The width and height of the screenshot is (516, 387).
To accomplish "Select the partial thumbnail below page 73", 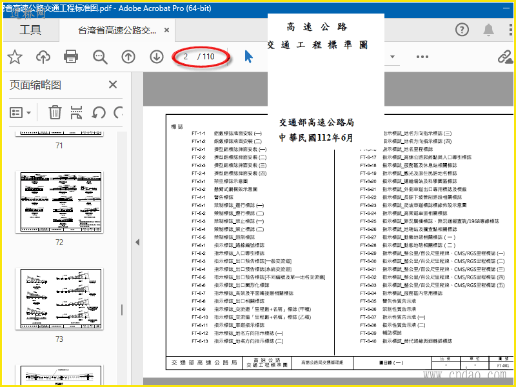I will coord(61,375).
